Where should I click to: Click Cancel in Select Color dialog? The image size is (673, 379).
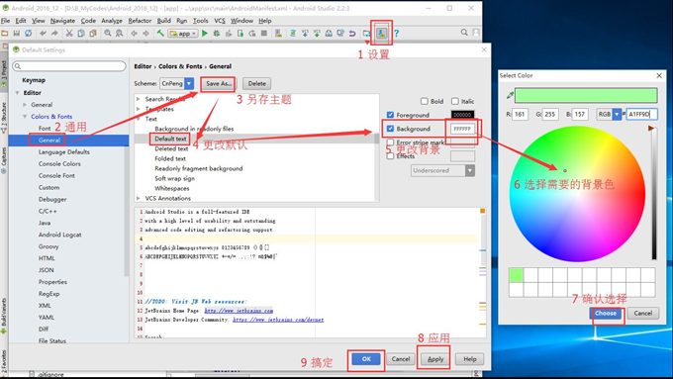[x=643, y=314]
